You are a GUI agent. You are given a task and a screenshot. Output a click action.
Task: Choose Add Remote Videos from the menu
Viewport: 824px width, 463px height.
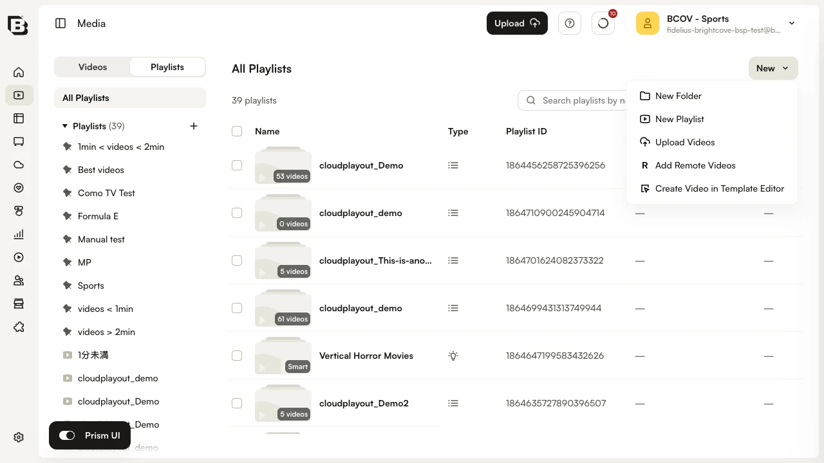712,165
